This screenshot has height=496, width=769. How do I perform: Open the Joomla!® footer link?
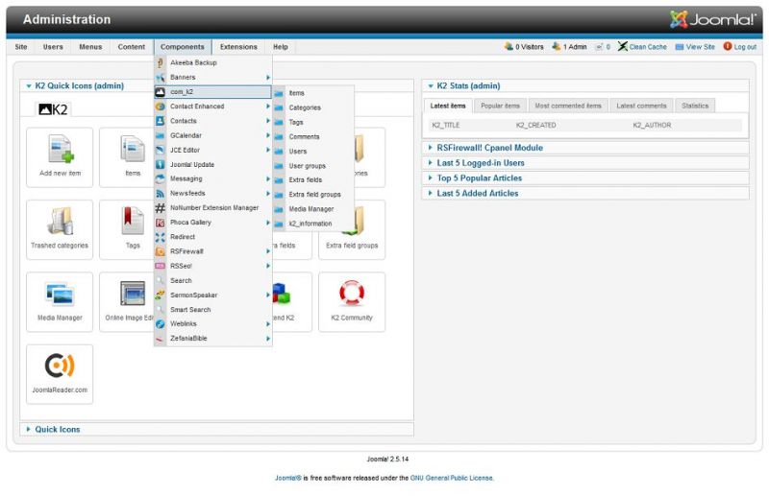[x=287, y=478]
